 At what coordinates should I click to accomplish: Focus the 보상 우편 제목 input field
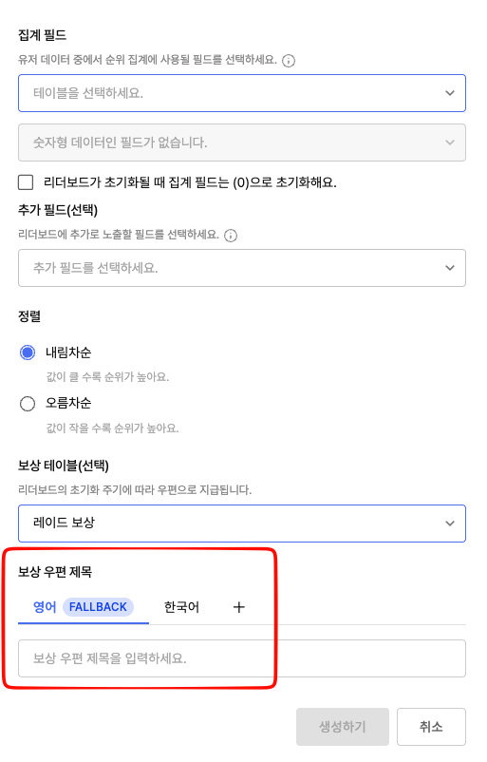point(242,658)
